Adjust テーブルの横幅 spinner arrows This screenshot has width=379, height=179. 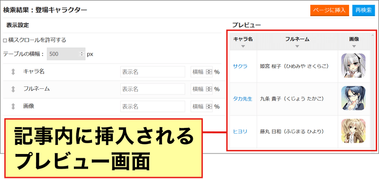(82, 54)
